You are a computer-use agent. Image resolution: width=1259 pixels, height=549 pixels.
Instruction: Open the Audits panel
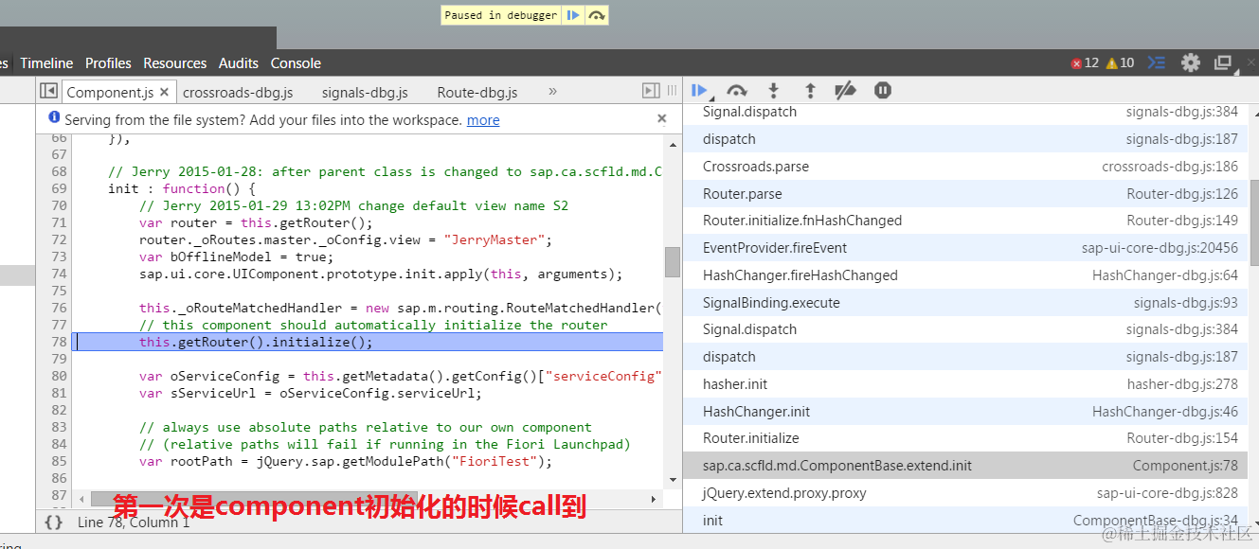pyautogui.click(x=239, y=63)
